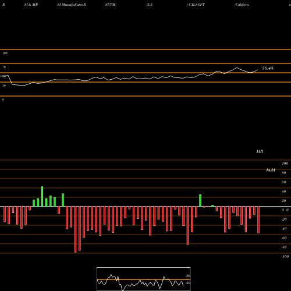This screenshot has width=291, height=291.
Task: Click the -80 label on the MR axis
Action: point(284,247)
